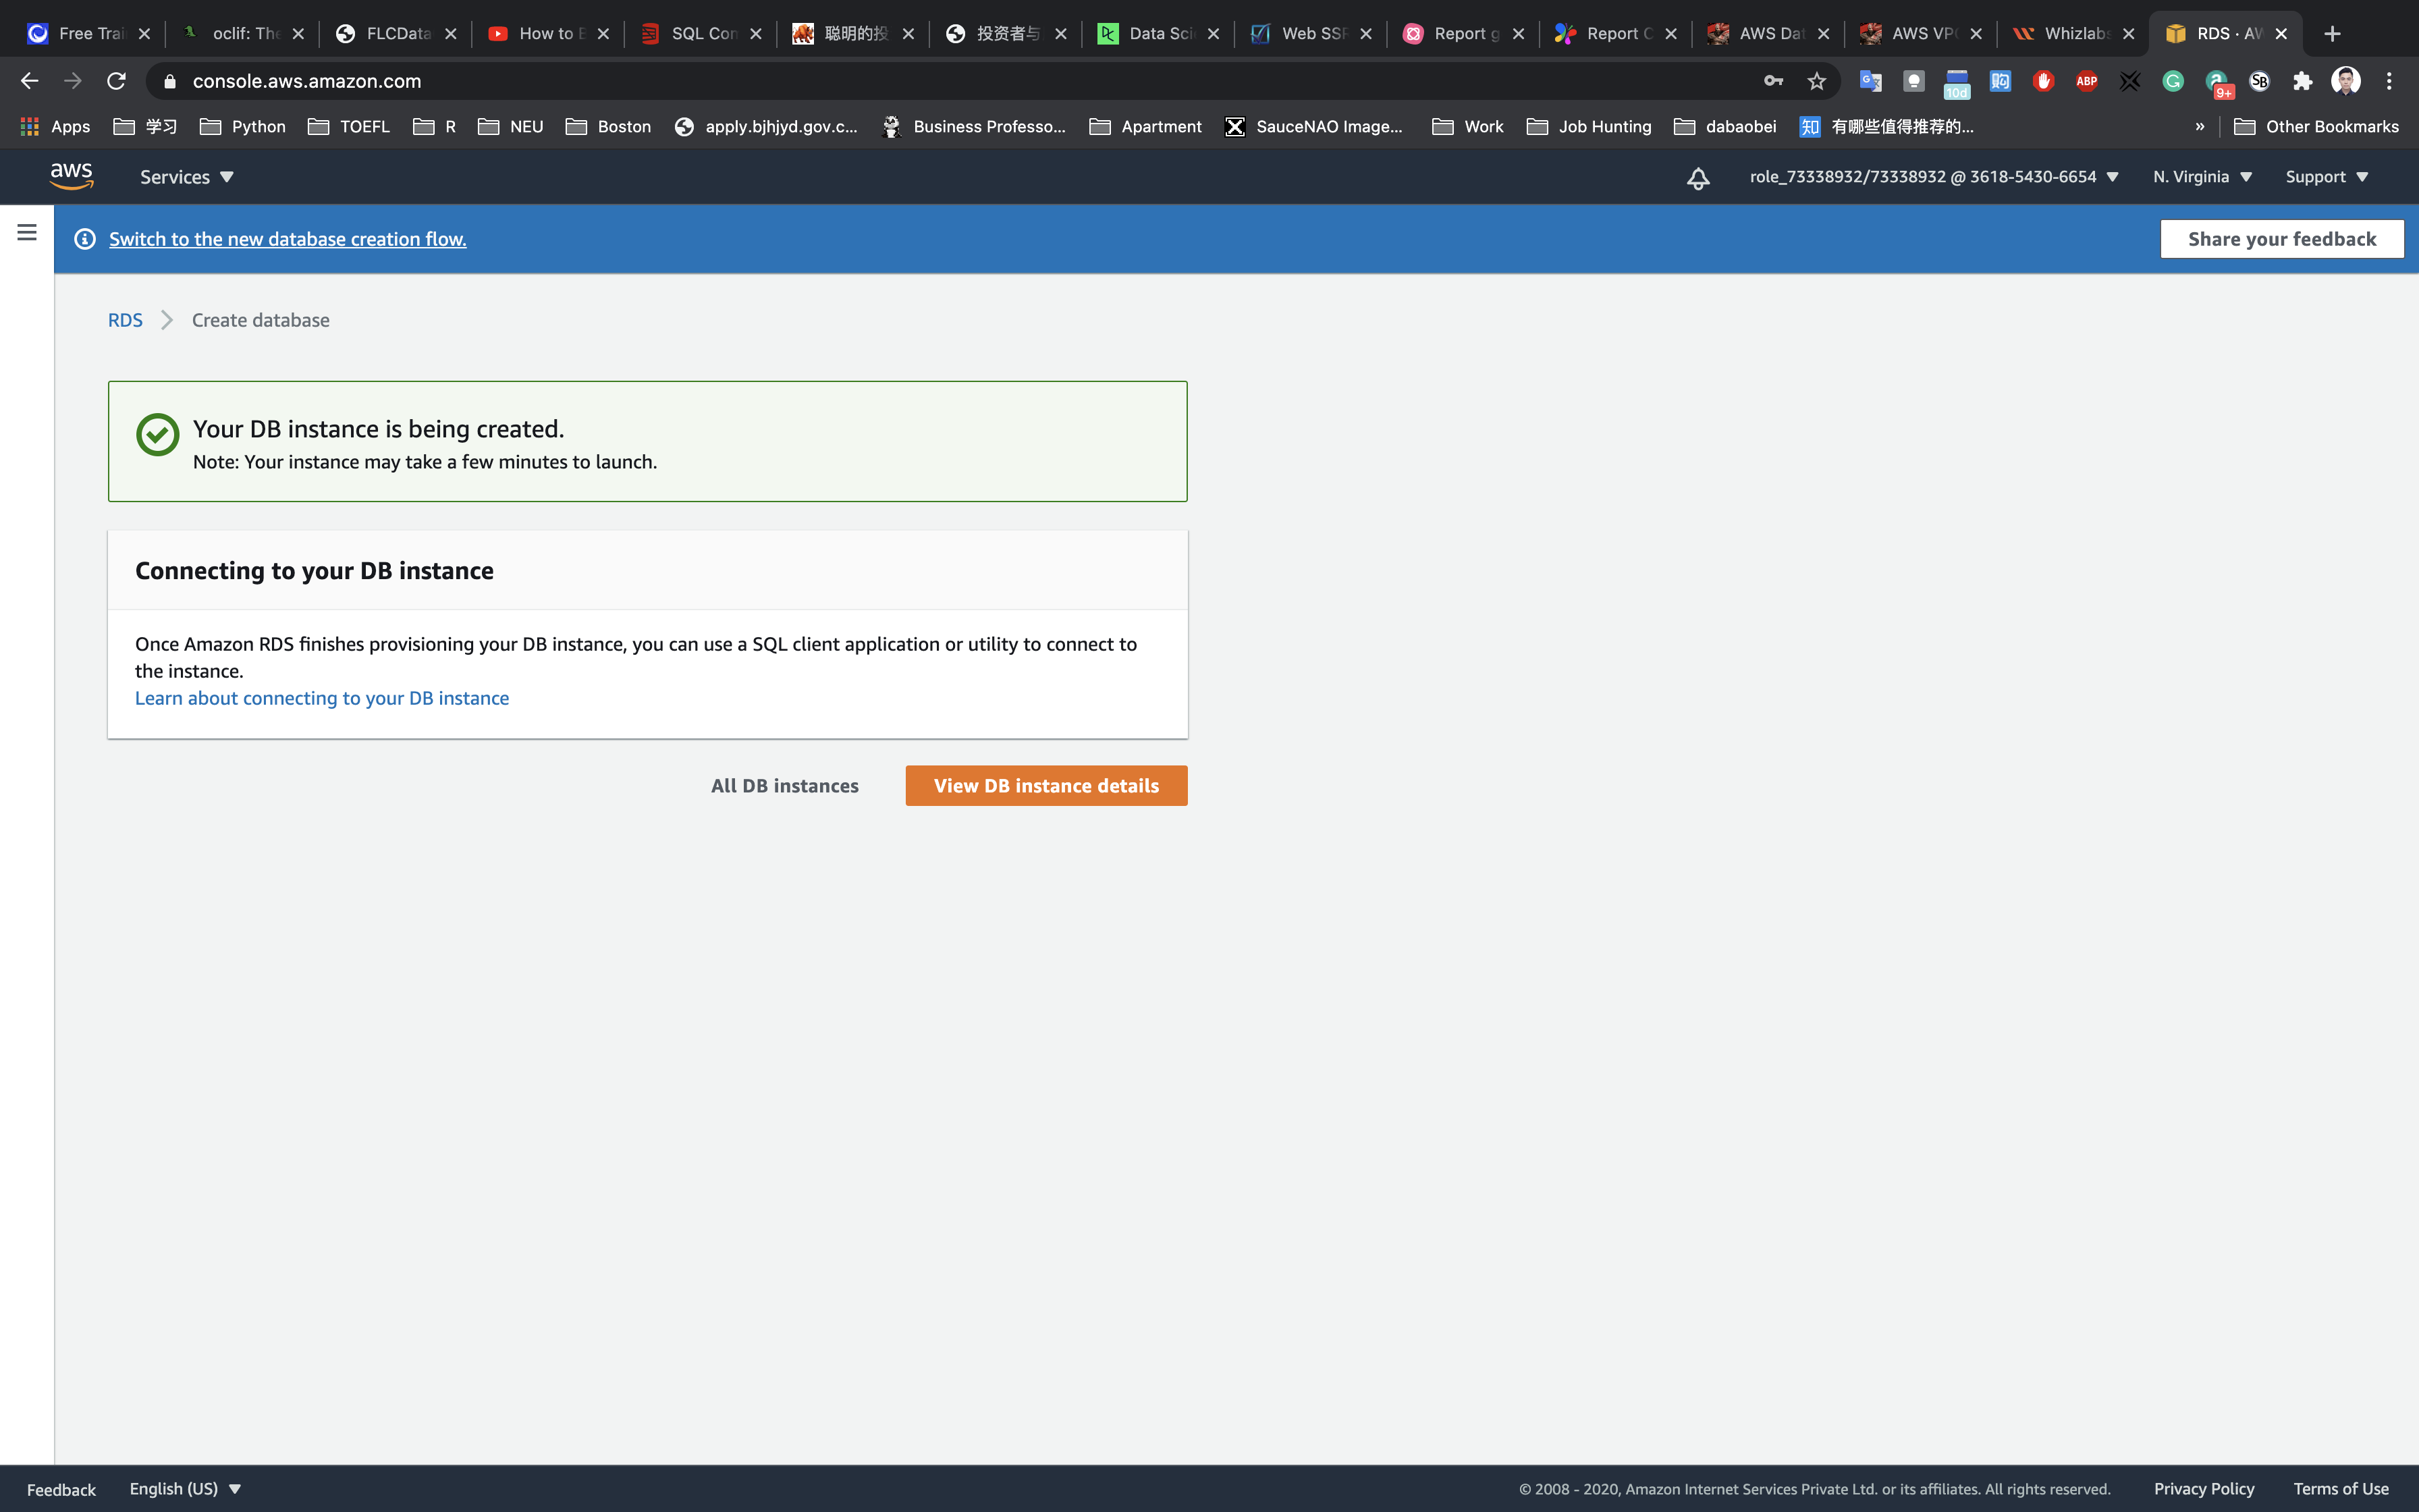2419x1512 pixels.
Task: Open the Chrome extensions puzzle icon
Action: coord(2302,81)
